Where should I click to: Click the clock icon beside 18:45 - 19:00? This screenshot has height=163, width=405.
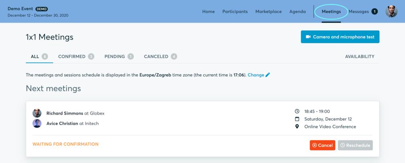tap(297, 111)
